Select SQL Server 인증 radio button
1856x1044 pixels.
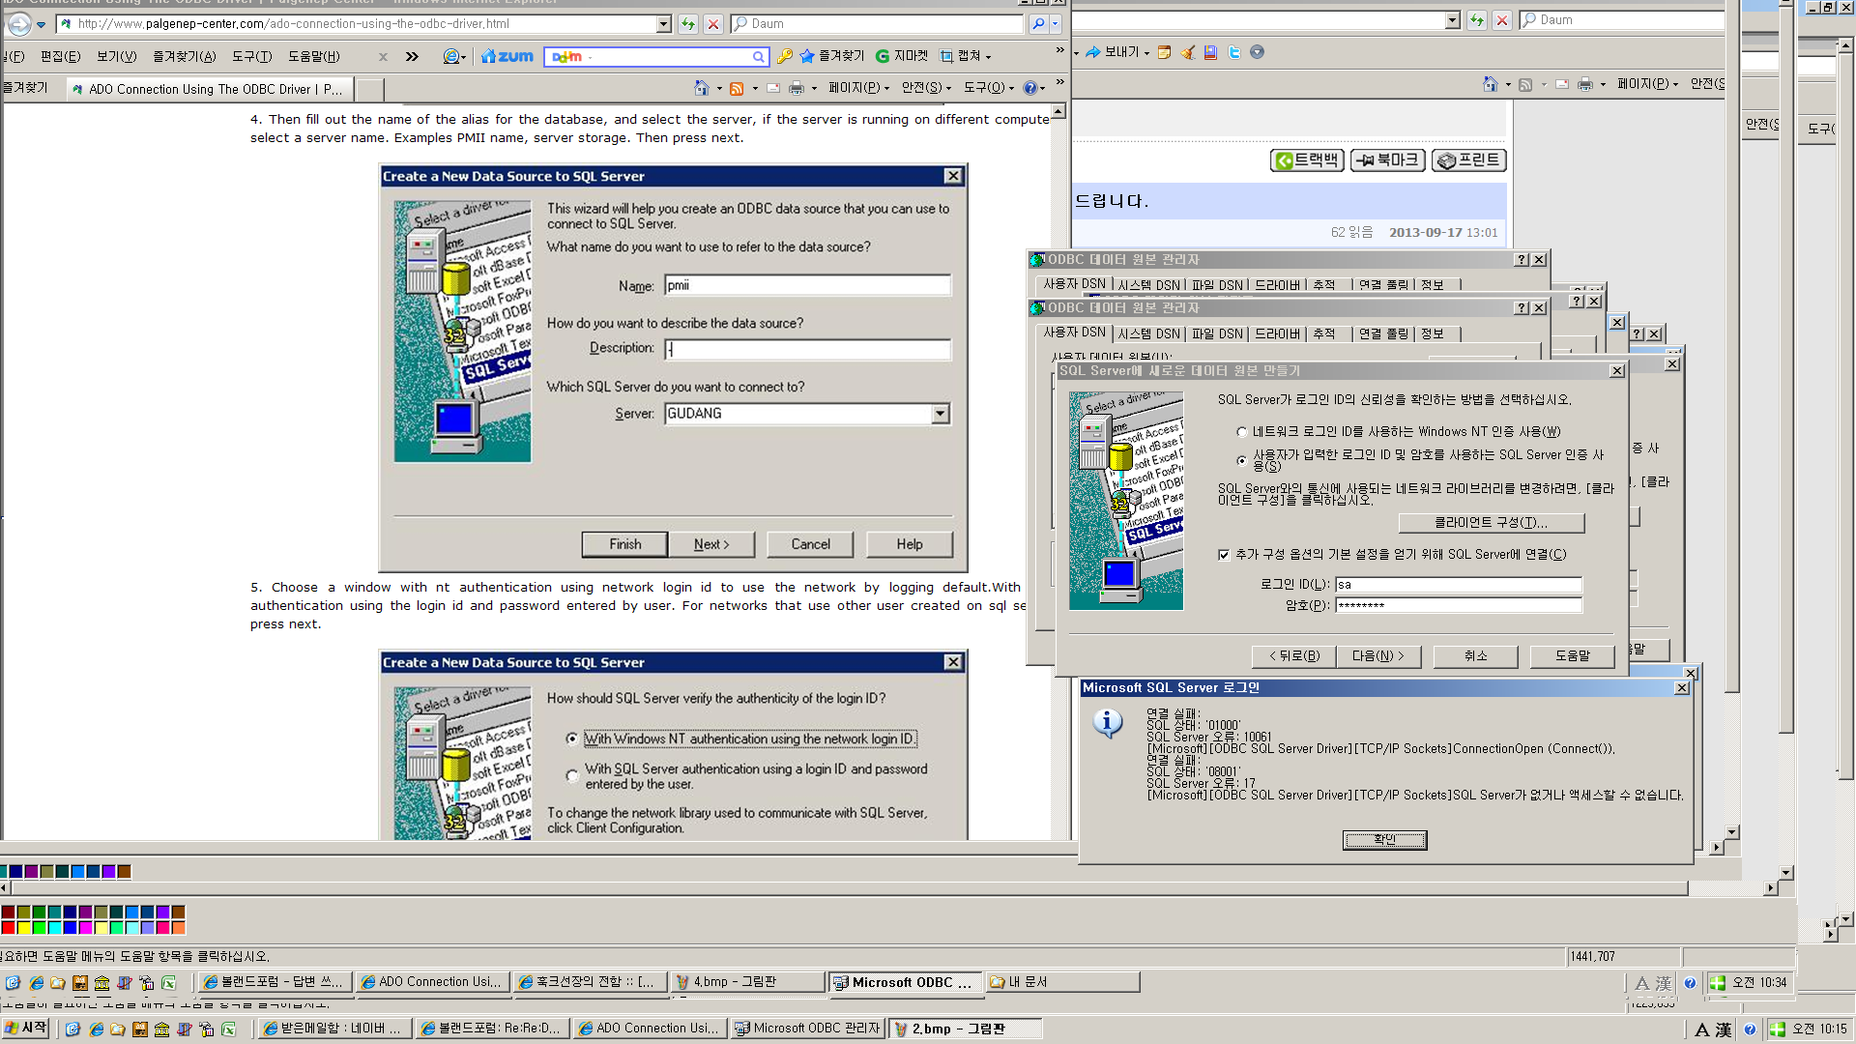point(1242,461)
